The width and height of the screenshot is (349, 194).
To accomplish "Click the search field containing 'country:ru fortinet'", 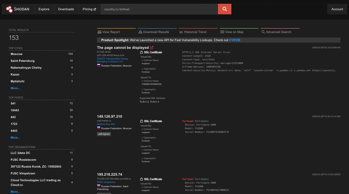I will (159, 9).
